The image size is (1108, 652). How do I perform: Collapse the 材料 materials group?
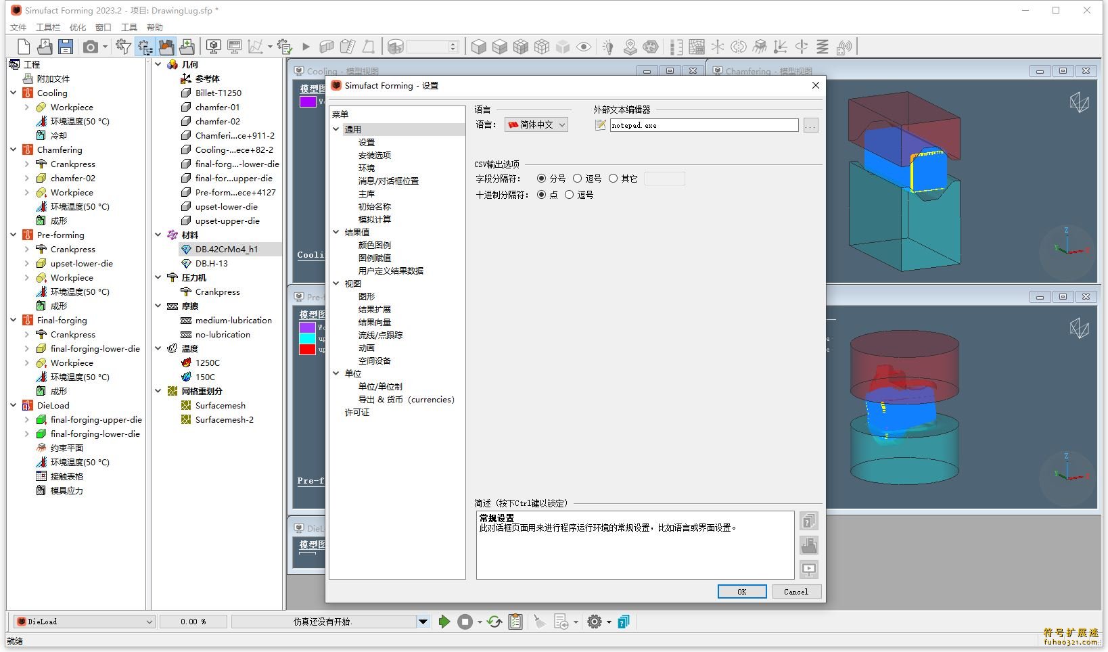point(158,235)
